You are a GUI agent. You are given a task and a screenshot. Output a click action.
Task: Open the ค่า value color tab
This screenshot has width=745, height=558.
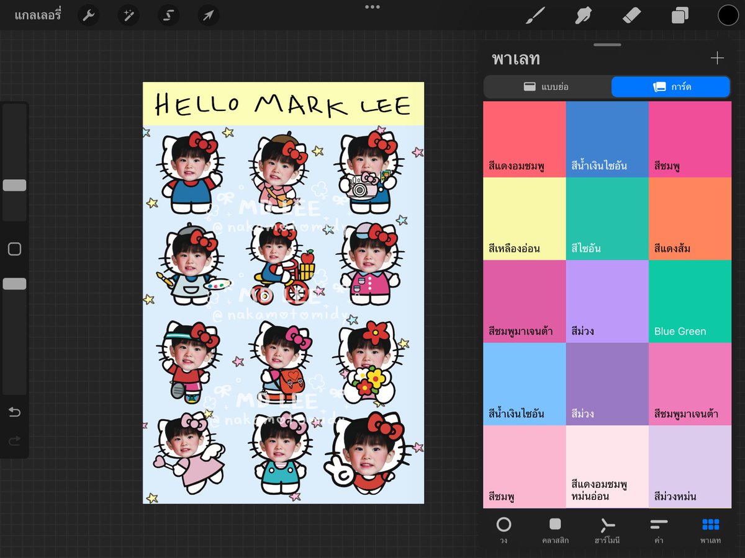[x=659, y=531]
